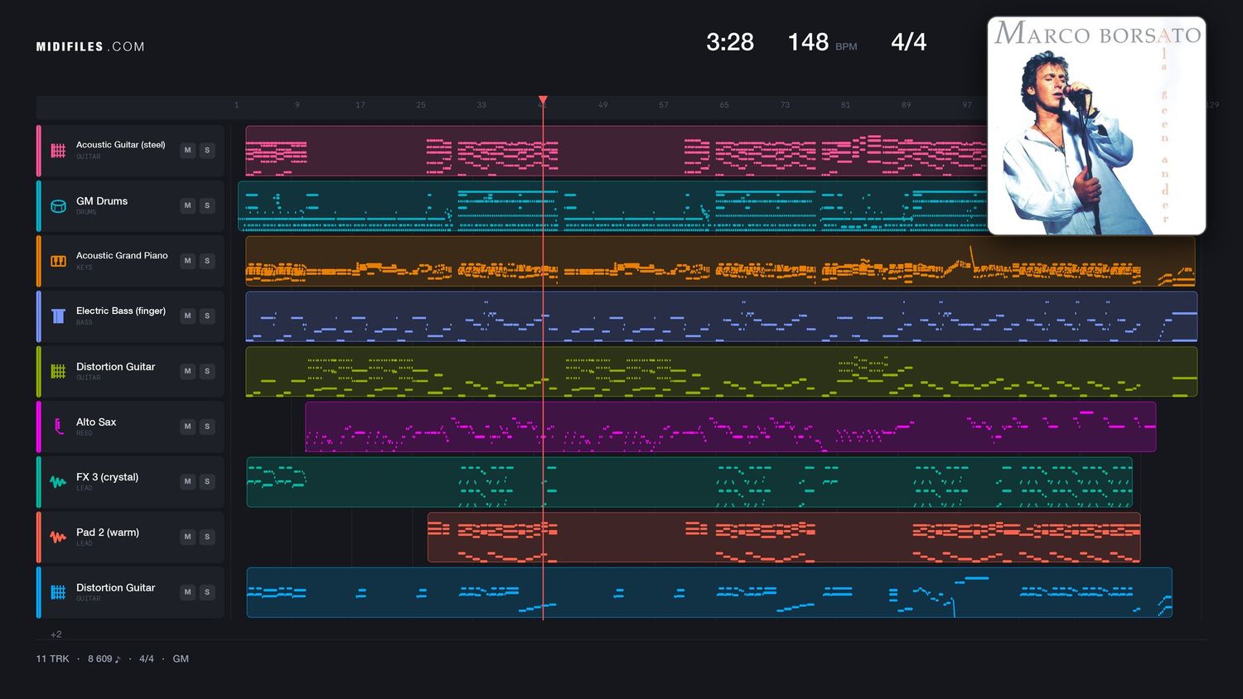The image size is (1243, 699).
Task: Mute the Pad 2 (warm) track
Action: 188,537
